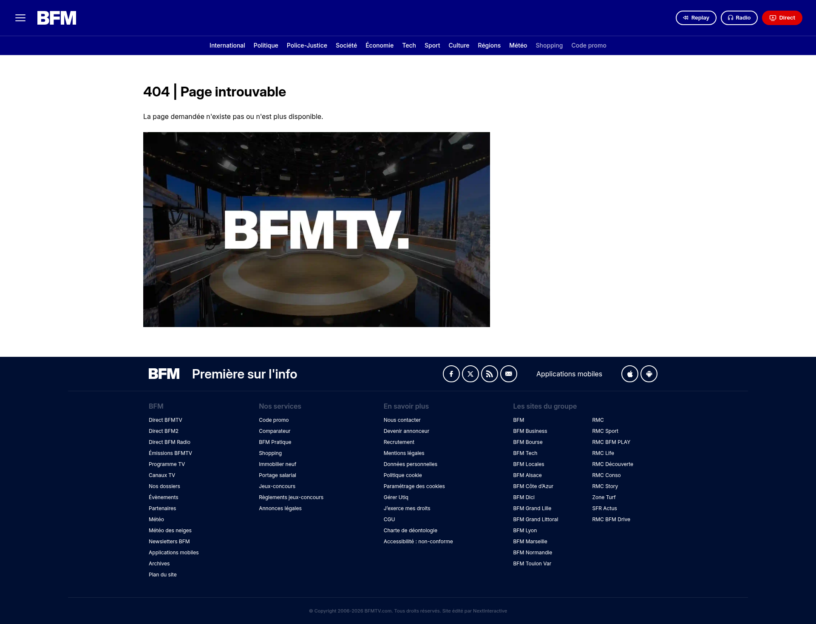This screenshot has height=624, width=816.
Task: Click the footer BFM logo
Action: 164,374
